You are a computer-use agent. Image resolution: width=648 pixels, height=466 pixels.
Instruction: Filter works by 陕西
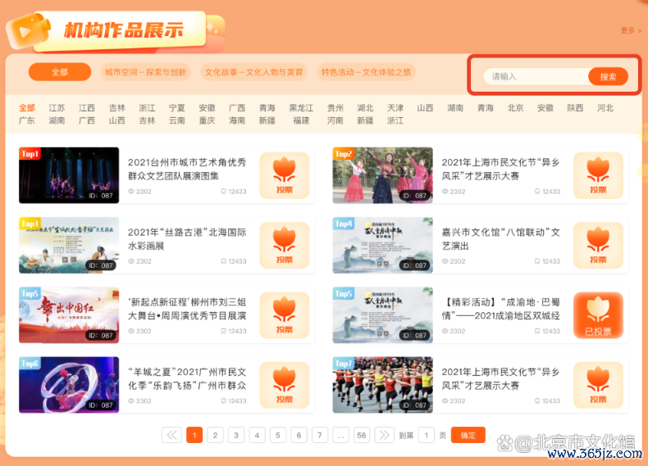[575, 108]
